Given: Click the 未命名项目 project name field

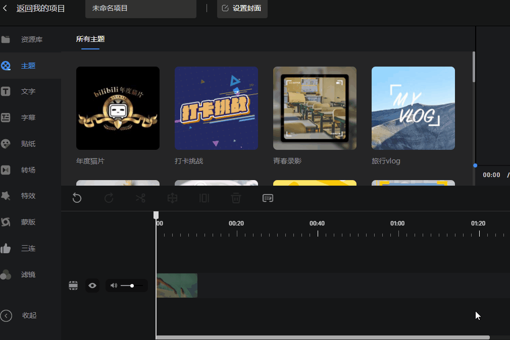Looking at the screenshot, I should point(140,9).
